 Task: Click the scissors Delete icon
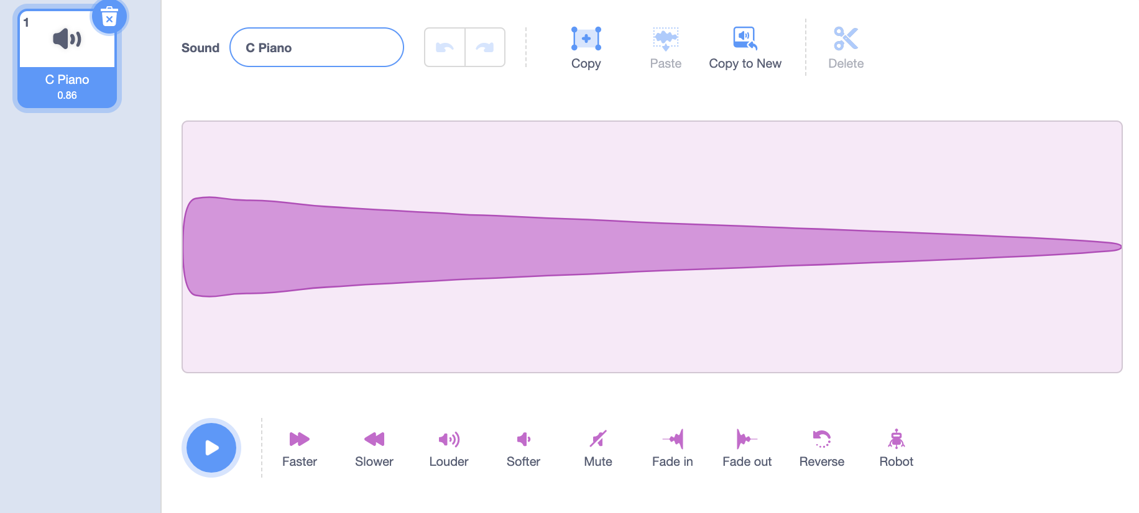tap(846, 39)
